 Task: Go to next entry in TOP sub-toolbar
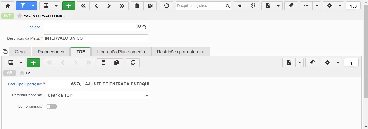(76, 63)
